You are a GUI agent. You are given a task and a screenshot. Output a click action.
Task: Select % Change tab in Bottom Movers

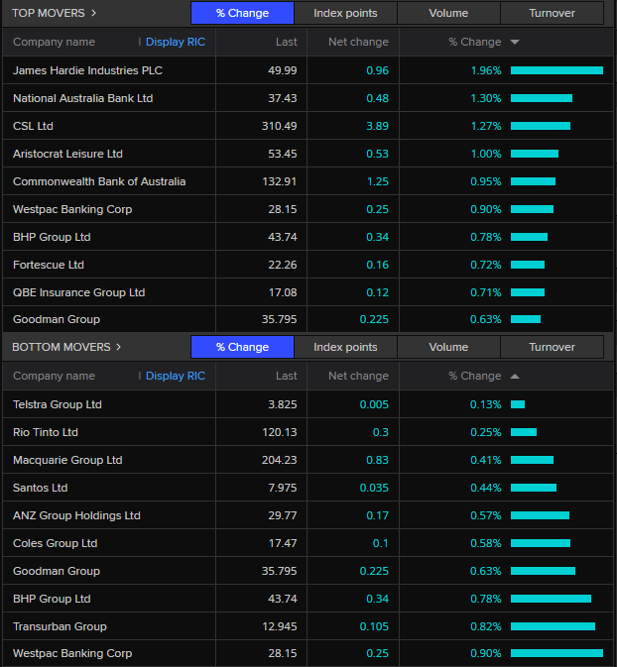[x=242, y=347]
